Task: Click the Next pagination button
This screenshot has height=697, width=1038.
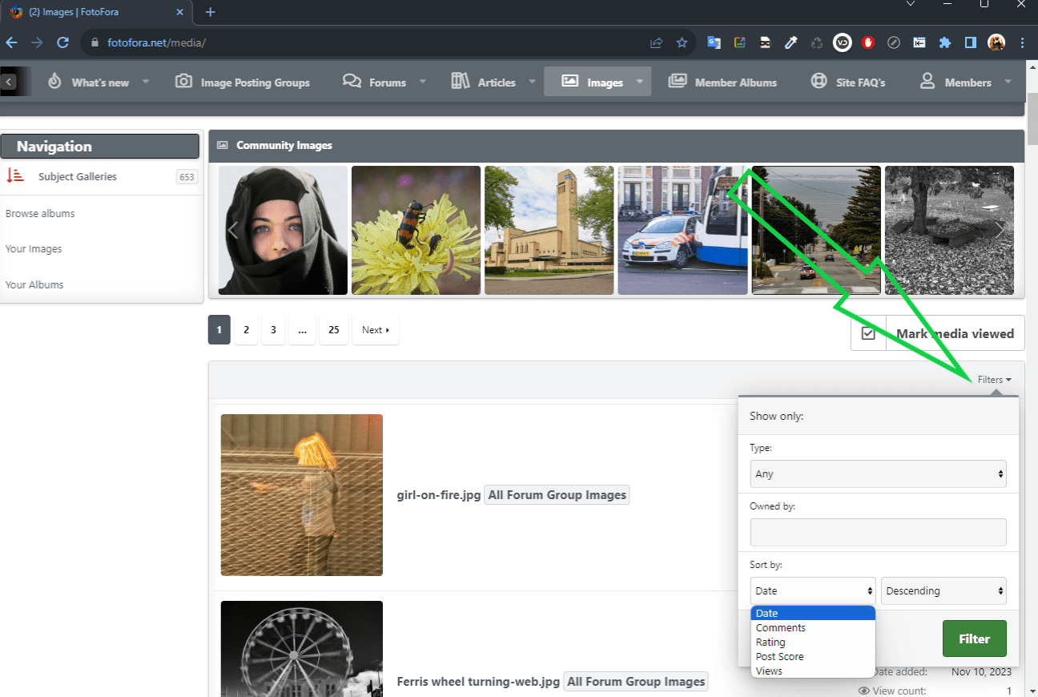Action: point(376,329)
